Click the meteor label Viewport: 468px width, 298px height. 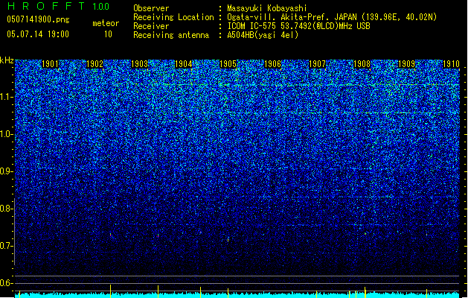click(106, 23)
